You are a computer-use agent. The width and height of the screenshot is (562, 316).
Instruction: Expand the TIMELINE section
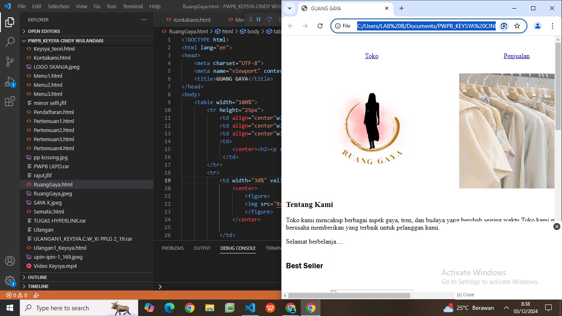[x=38, y=286]
